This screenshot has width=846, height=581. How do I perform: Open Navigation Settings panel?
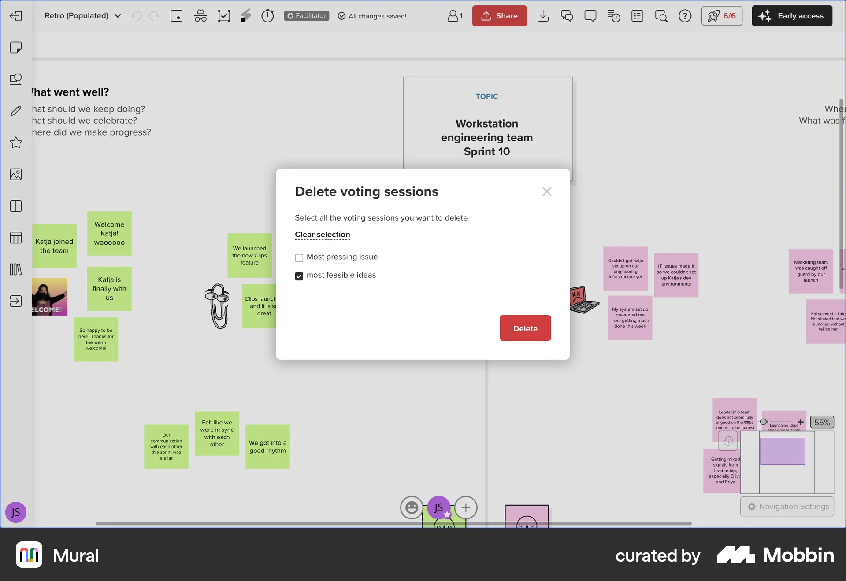(x=787, y=507)
